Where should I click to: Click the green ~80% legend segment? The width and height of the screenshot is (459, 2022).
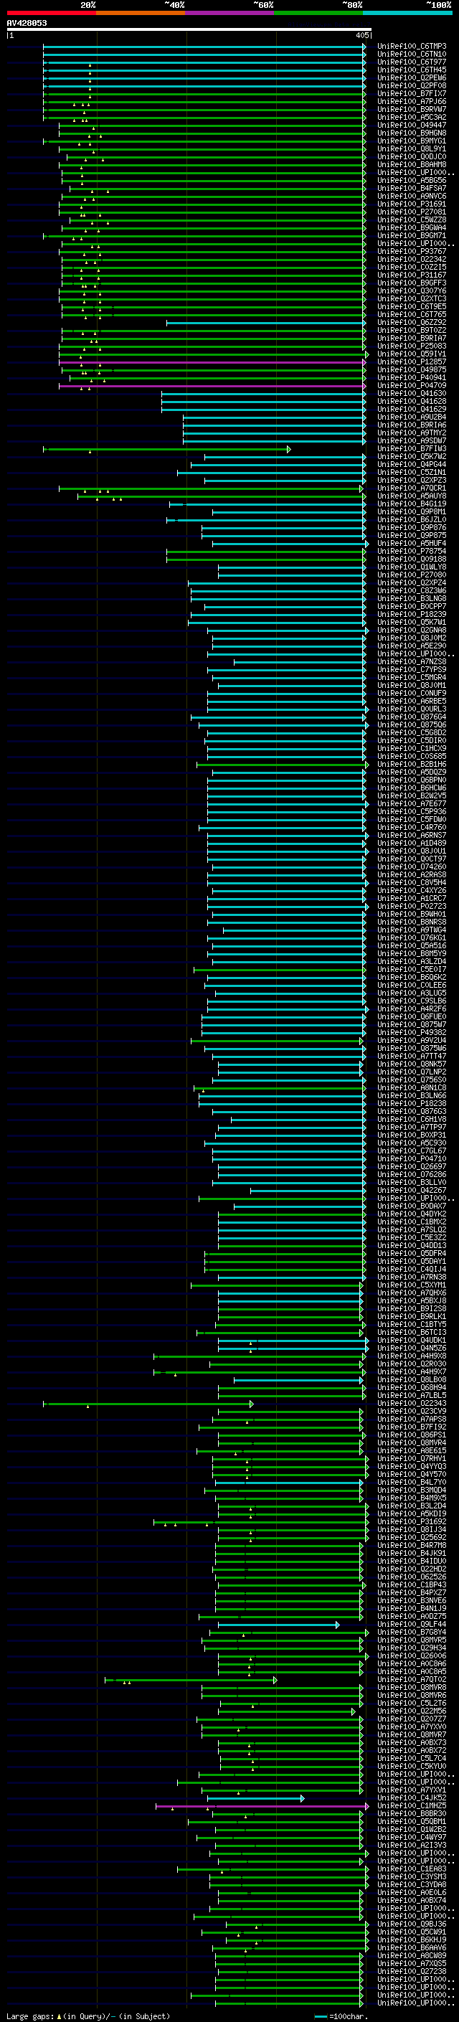[318, 13]
